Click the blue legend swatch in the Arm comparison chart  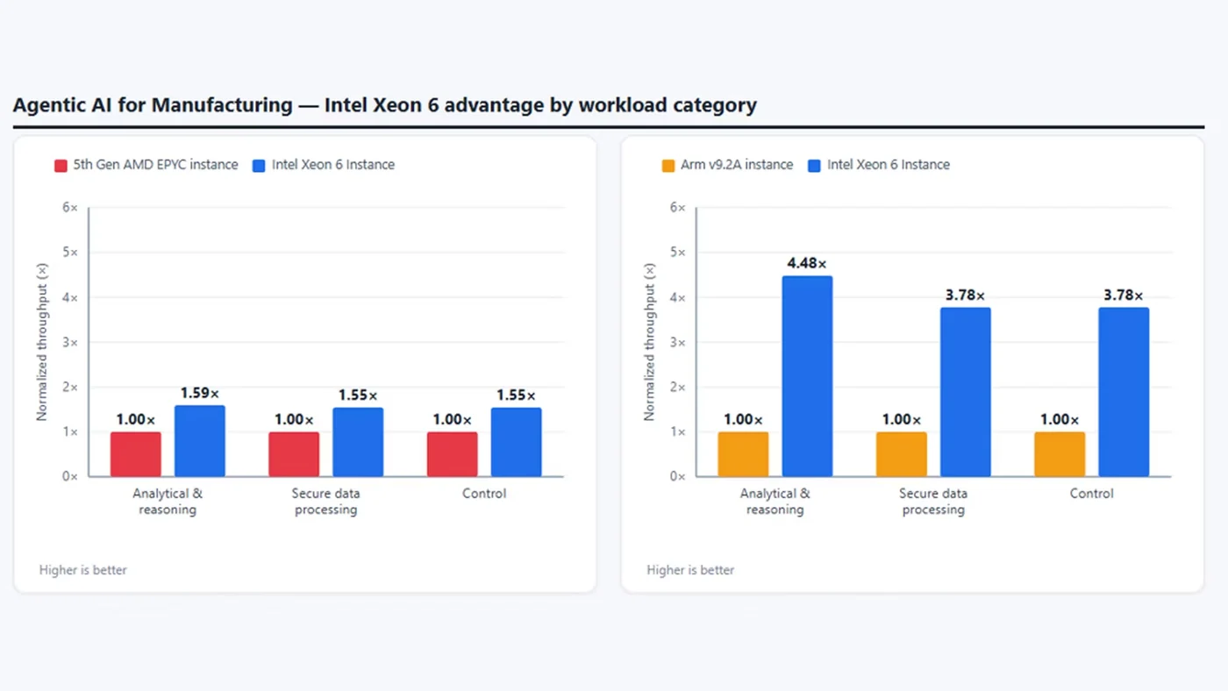tap(814, 165)
